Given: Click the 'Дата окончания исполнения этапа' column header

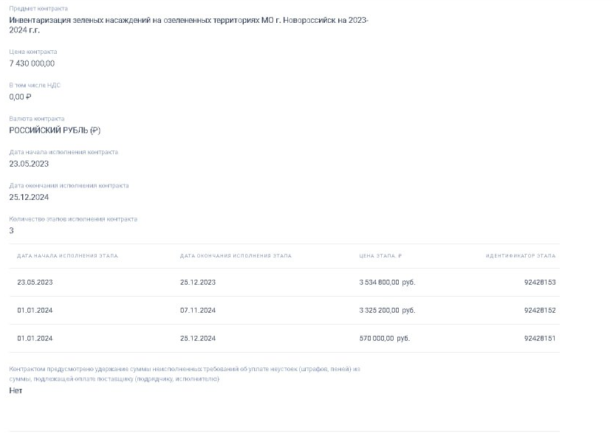Looking at the screenshot, I should [236, 256].
